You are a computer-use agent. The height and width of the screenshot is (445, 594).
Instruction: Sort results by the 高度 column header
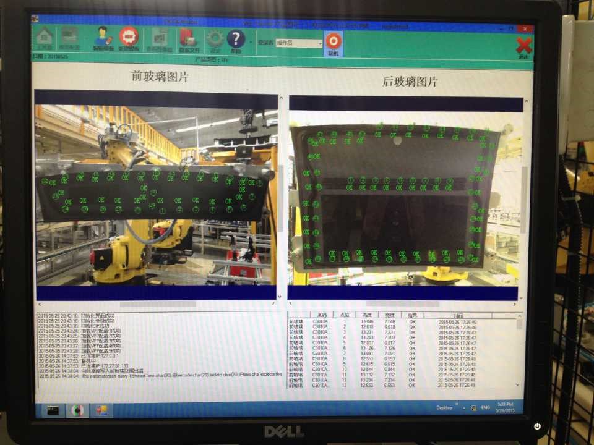click(x=367, y=315)
